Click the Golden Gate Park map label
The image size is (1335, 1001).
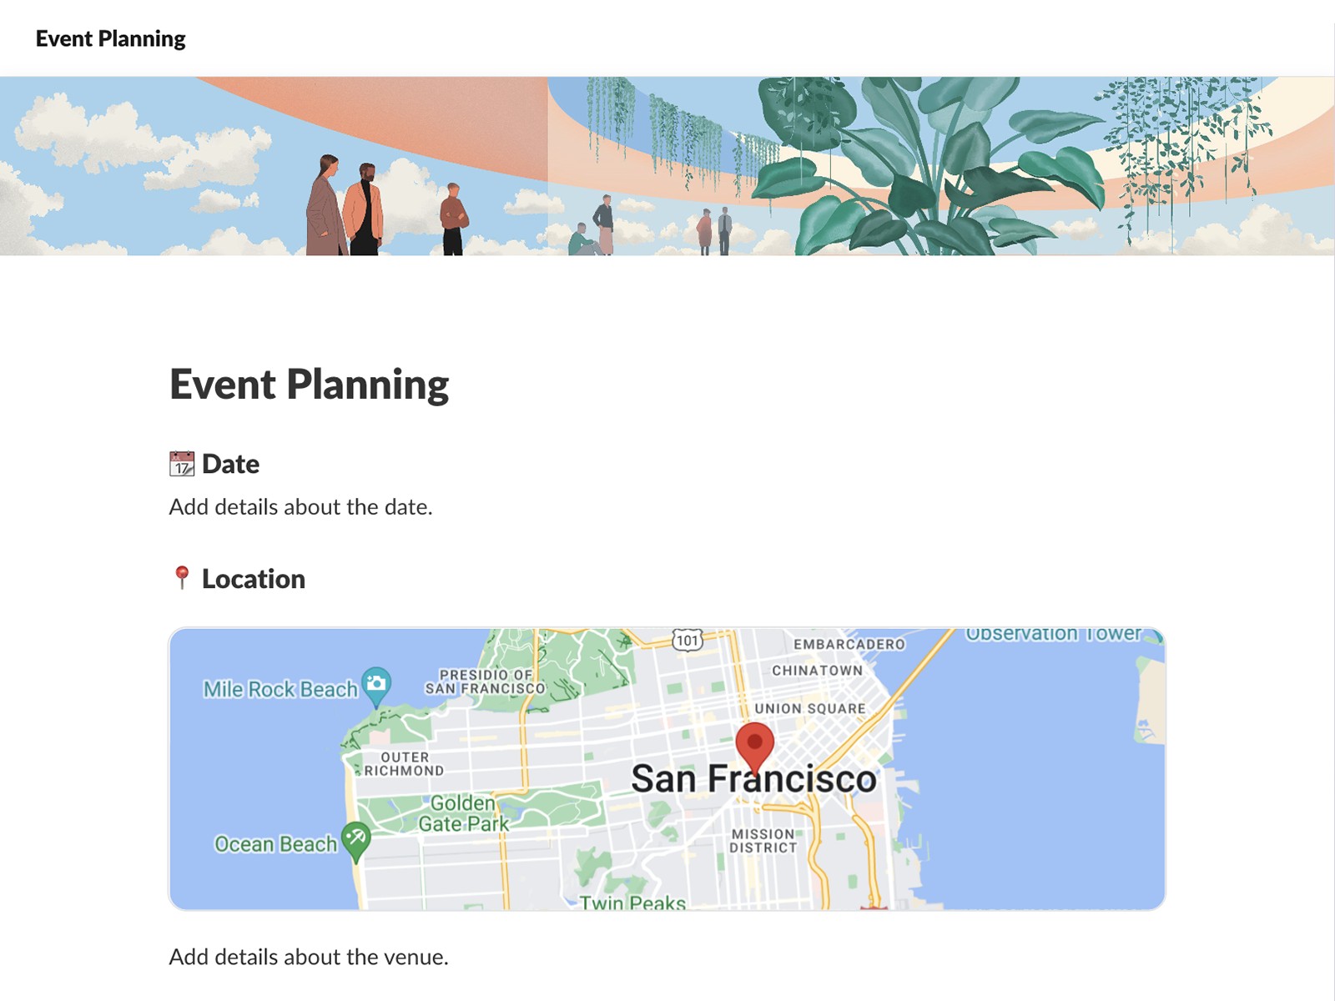[x=464, y=813]
